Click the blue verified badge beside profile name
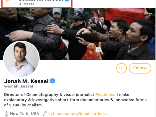 (x=52, y=81)
